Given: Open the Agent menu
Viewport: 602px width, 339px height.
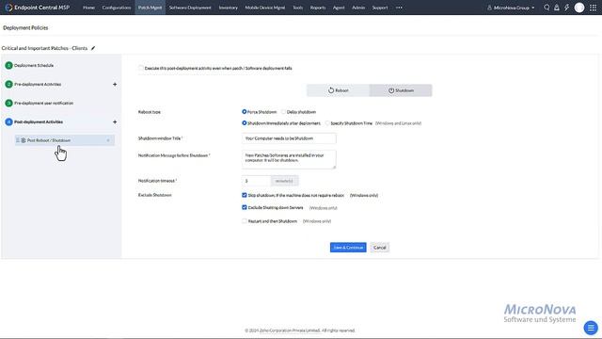Looking at the screenshot, I should coord(339,8).
